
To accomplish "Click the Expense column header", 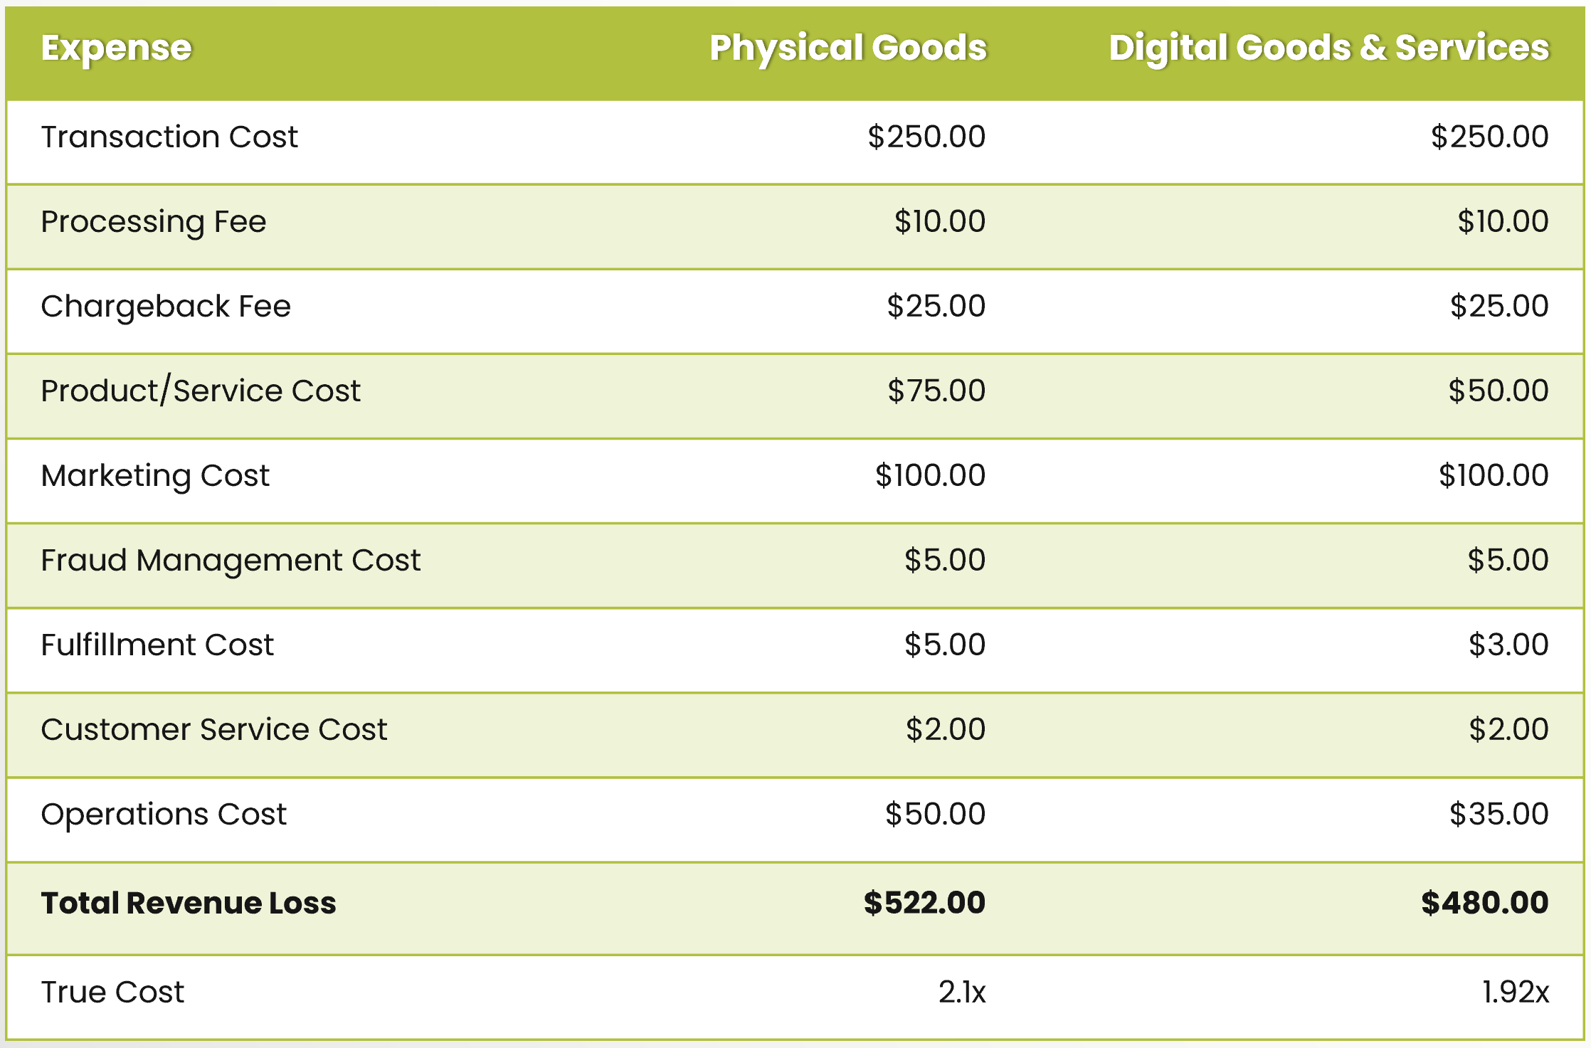I will pyautogui.click(x=117, y=49).
